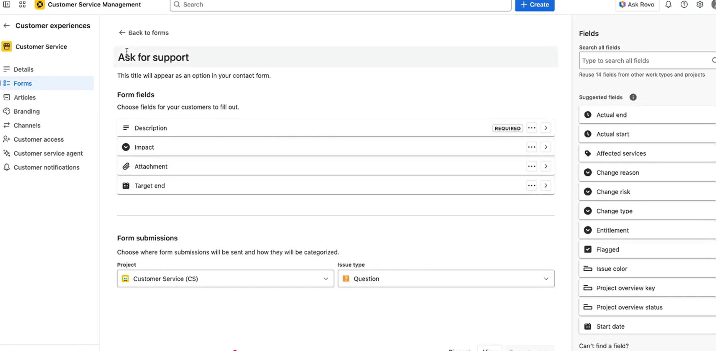Open more options for Description field
Image resolution: width=716 pixels, height=351 pixels.
pyautogui.click(x=531, y=128)
